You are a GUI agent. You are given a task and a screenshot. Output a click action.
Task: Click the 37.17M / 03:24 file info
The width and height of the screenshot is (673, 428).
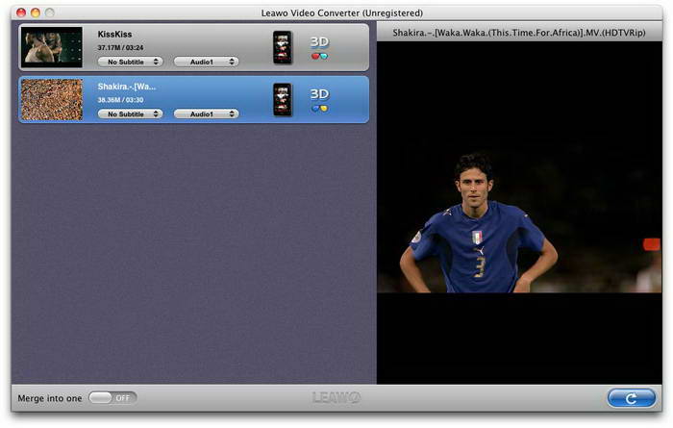(120, 47)
